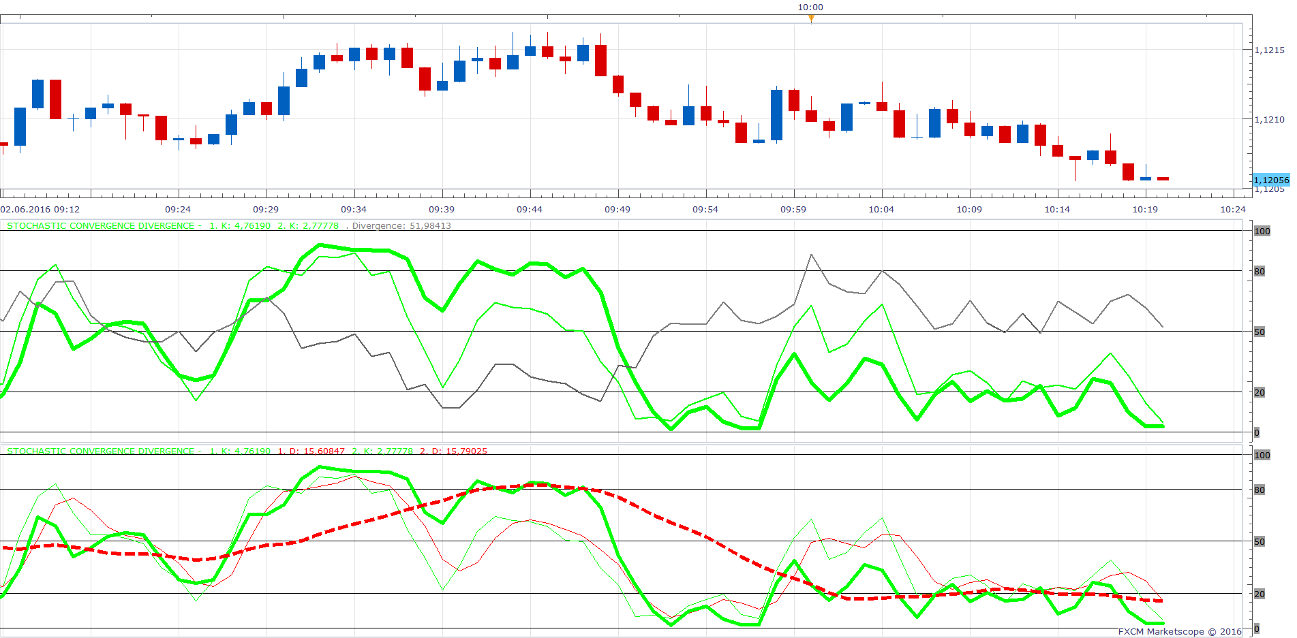
Task: Click the 09:29 time axis label
Action: tap(266, 209)
